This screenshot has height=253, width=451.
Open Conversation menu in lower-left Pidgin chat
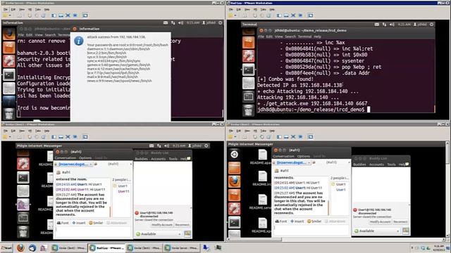point(66,157)
